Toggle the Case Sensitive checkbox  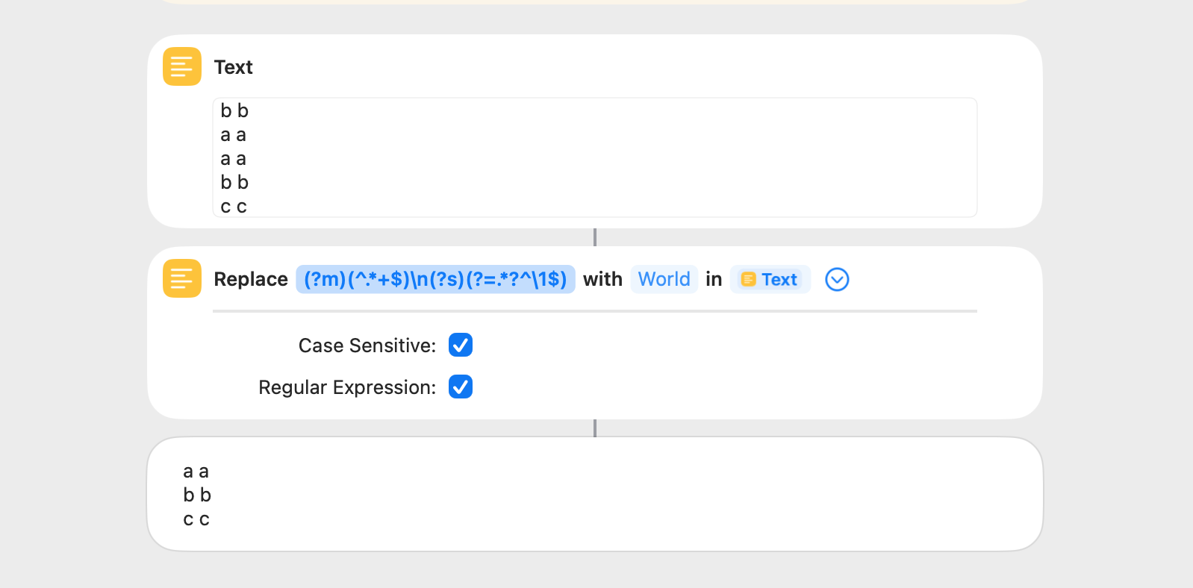point(460,345)
